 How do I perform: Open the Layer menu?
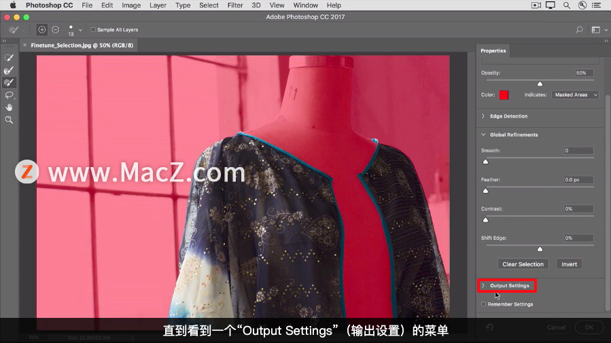pos(158,5)
